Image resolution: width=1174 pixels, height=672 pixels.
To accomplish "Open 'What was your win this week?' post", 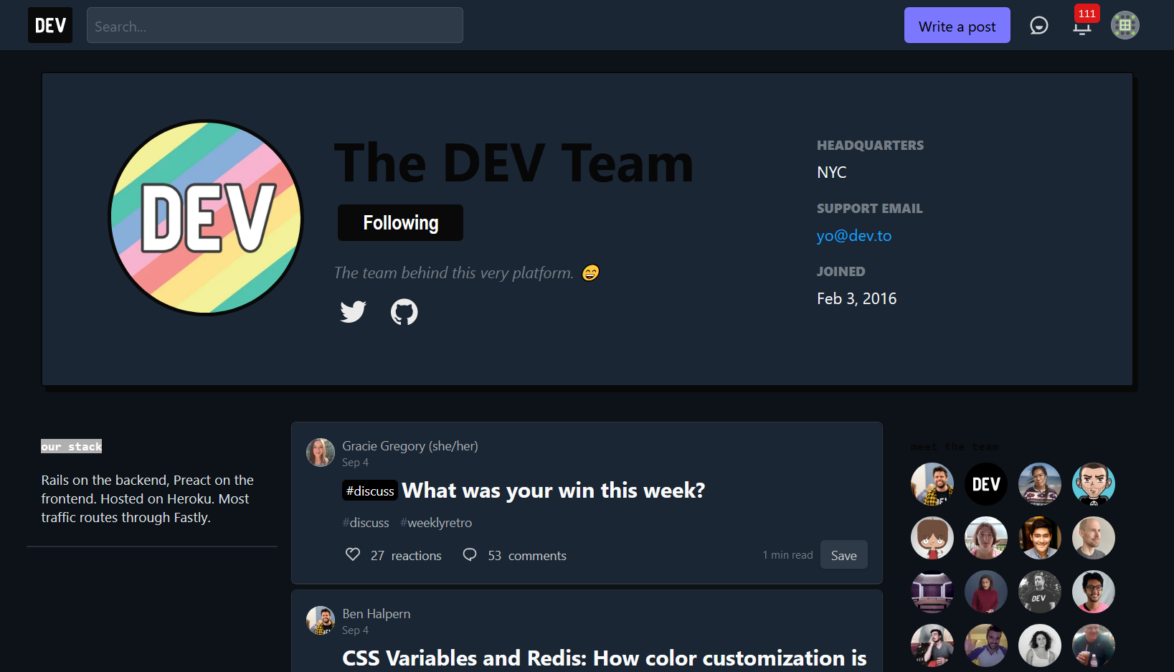I will click(552, 490).
